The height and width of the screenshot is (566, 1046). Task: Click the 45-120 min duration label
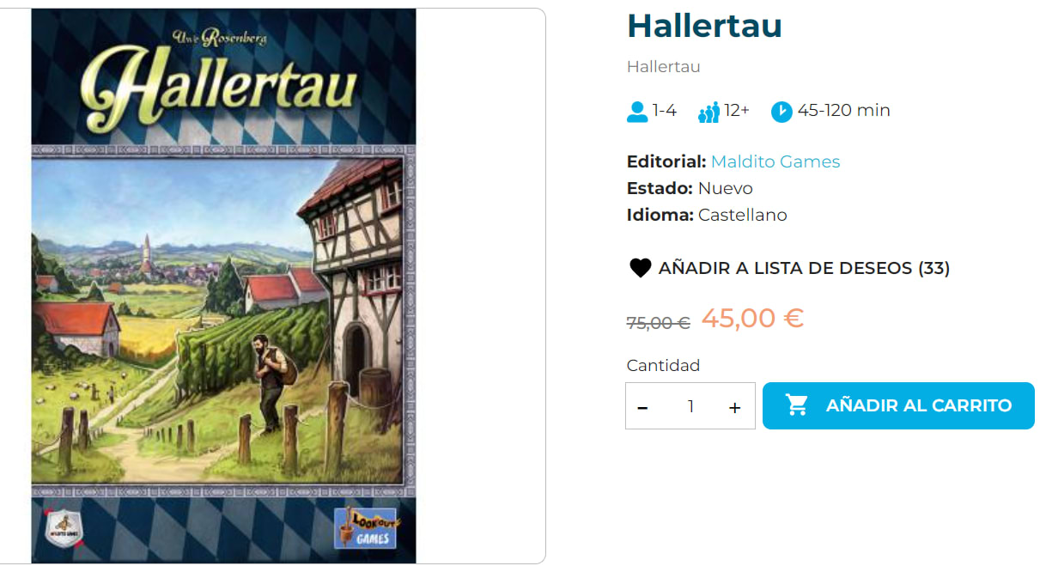[x=843, y=110]
